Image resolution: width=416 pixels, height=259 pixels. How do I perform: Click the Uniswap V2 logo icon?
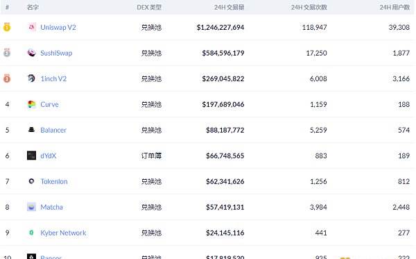32,27
